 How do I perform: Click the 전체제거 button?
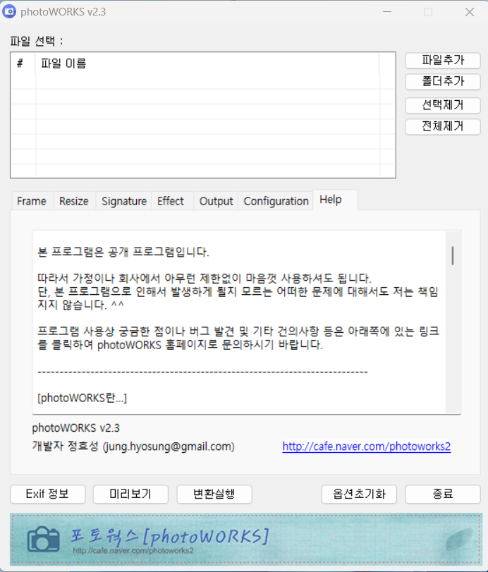point(443,126)
